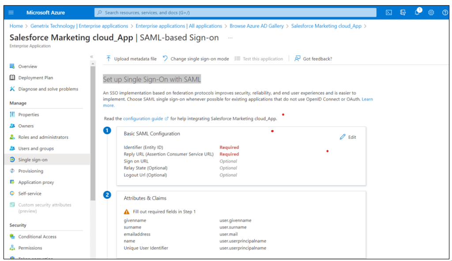Click the Upload metadata file arrow icon
452x261 pixels.
tap(109, 59)
